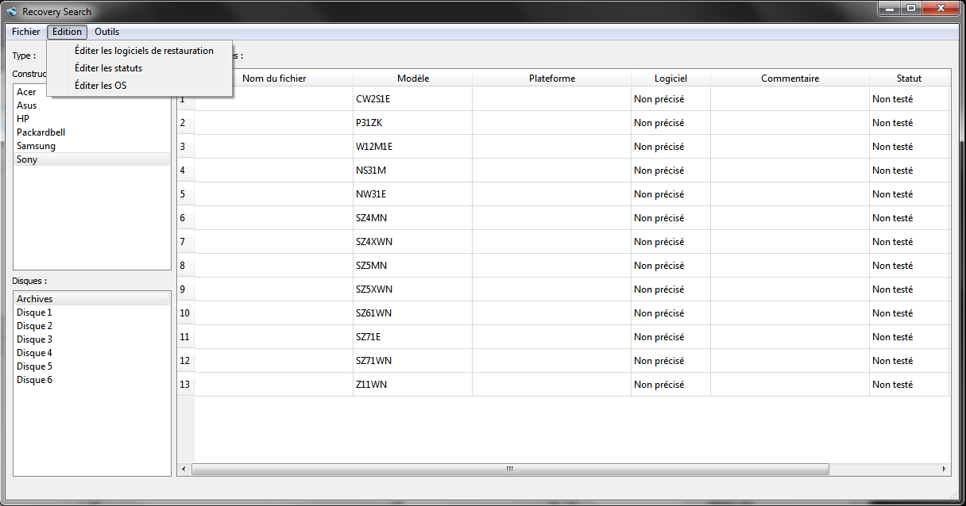This screenshot has width=966, height=506.
Task: Click Éditer les OS option
Action: 100,86
